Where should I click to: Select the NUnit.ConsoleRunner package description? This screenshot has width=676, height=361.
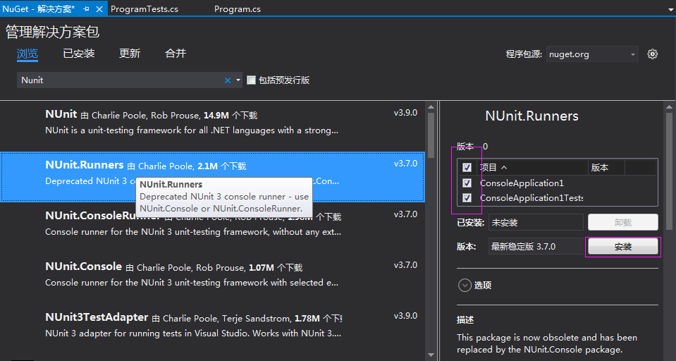[x=193, y=232]
